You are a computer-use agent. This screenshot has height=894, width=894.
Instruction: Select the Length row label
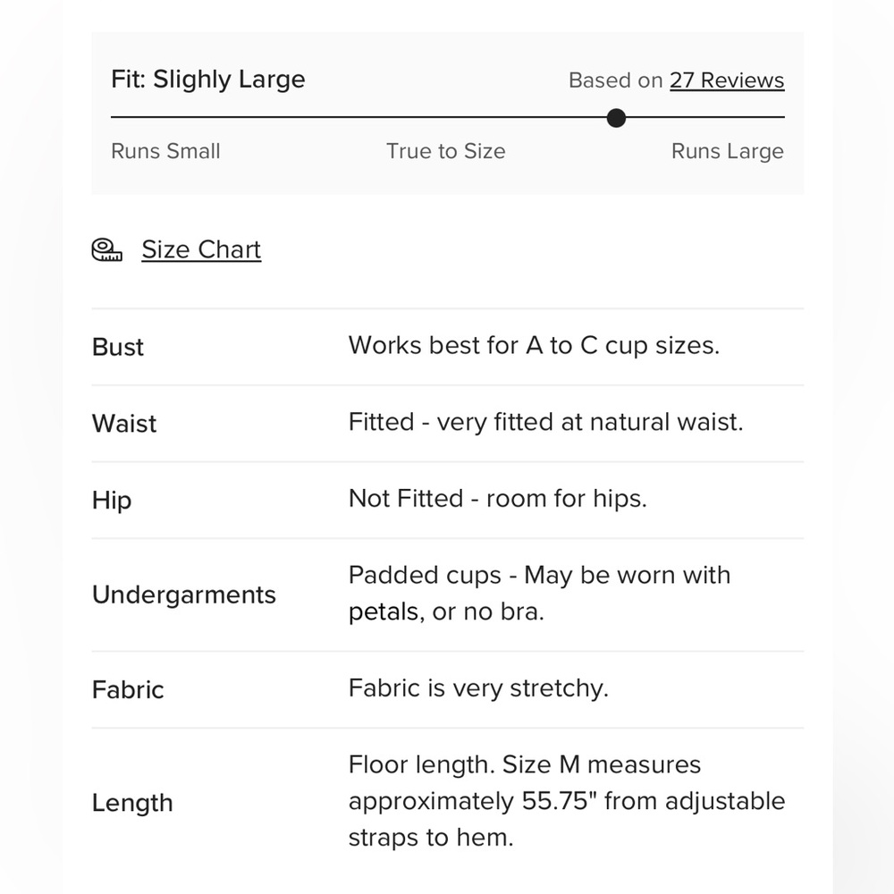click(132, 803)
